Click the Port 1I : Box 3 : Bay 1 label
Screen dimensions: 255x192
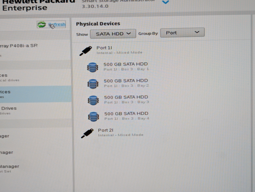[x=126, y=69]
